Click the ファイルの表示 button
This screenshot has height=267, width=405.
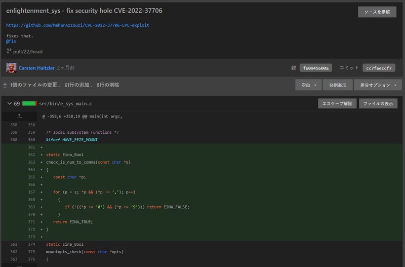378,104
